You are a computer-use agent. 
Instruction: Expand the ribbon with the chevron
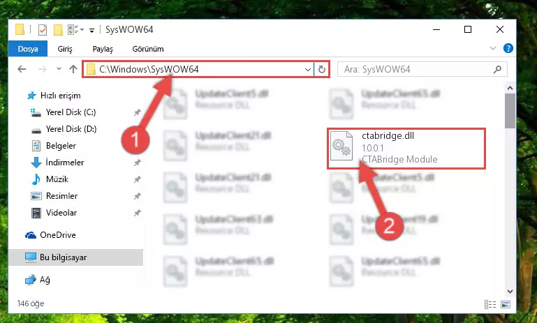[493, 48]
